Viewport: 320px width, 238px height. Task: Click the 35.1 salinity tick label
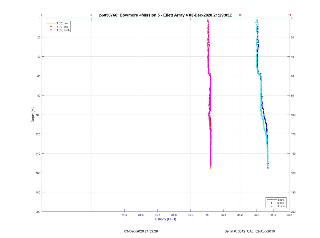point(223,215)
